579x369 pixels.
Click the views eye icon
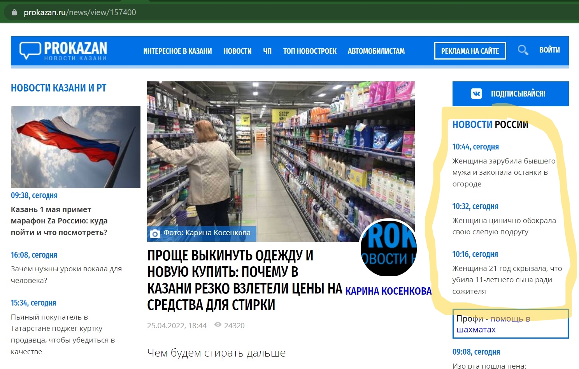218,325
